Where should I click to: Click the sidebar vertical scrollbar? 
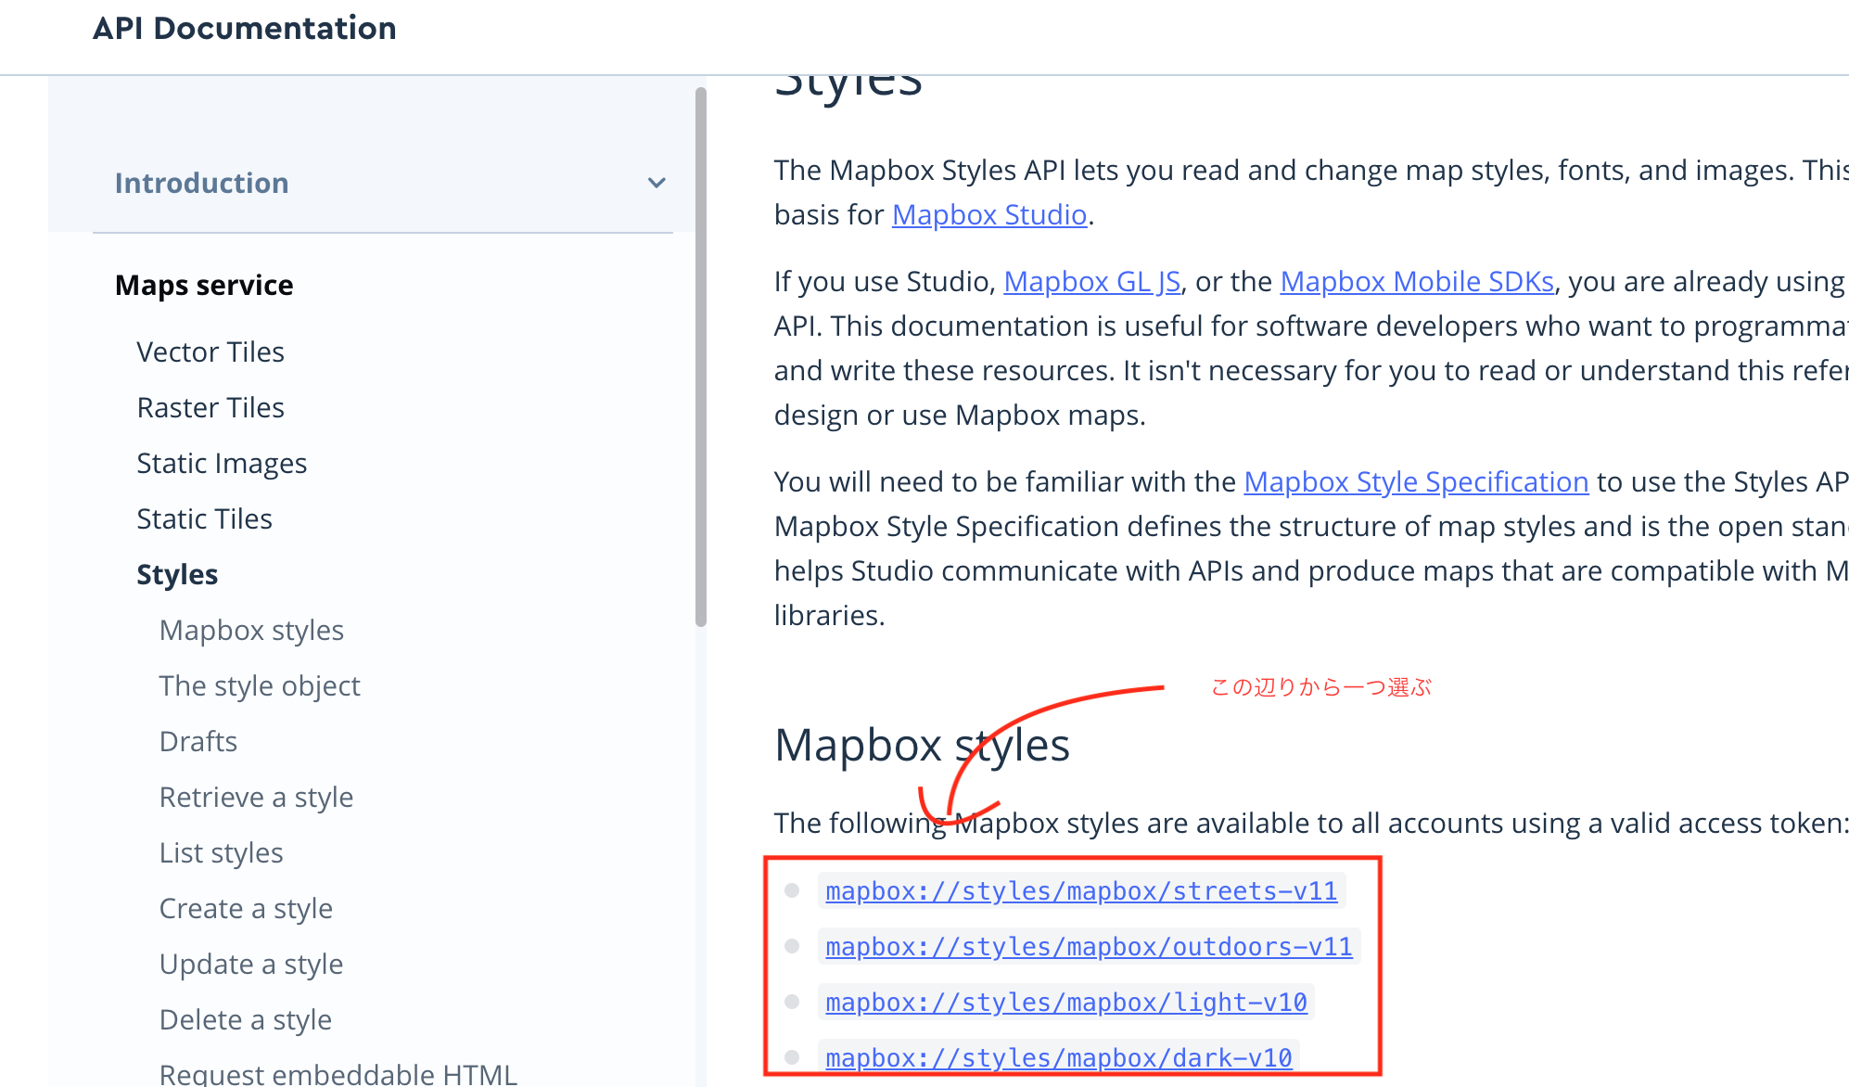click(701, 357)
